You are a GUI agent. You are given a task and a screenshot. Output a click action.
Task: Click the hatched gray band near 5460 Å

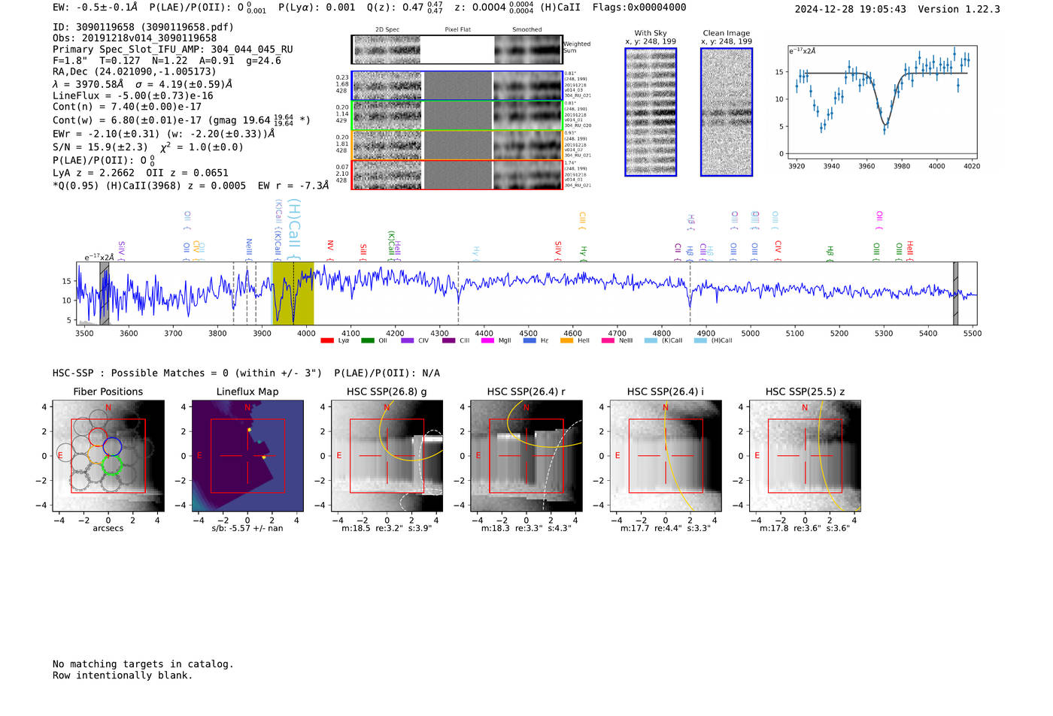pyautogui.click(x=955, y=293)
